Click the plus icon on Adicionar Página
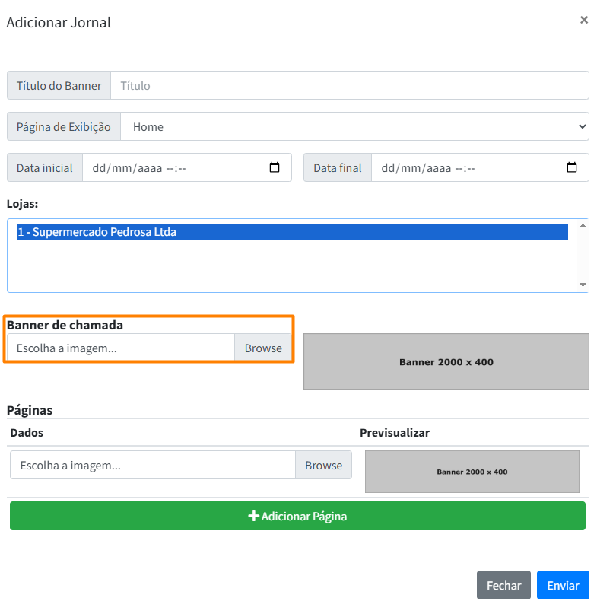Image resolution: width=597 pixels, height=604 pixels. coord(254,517)
